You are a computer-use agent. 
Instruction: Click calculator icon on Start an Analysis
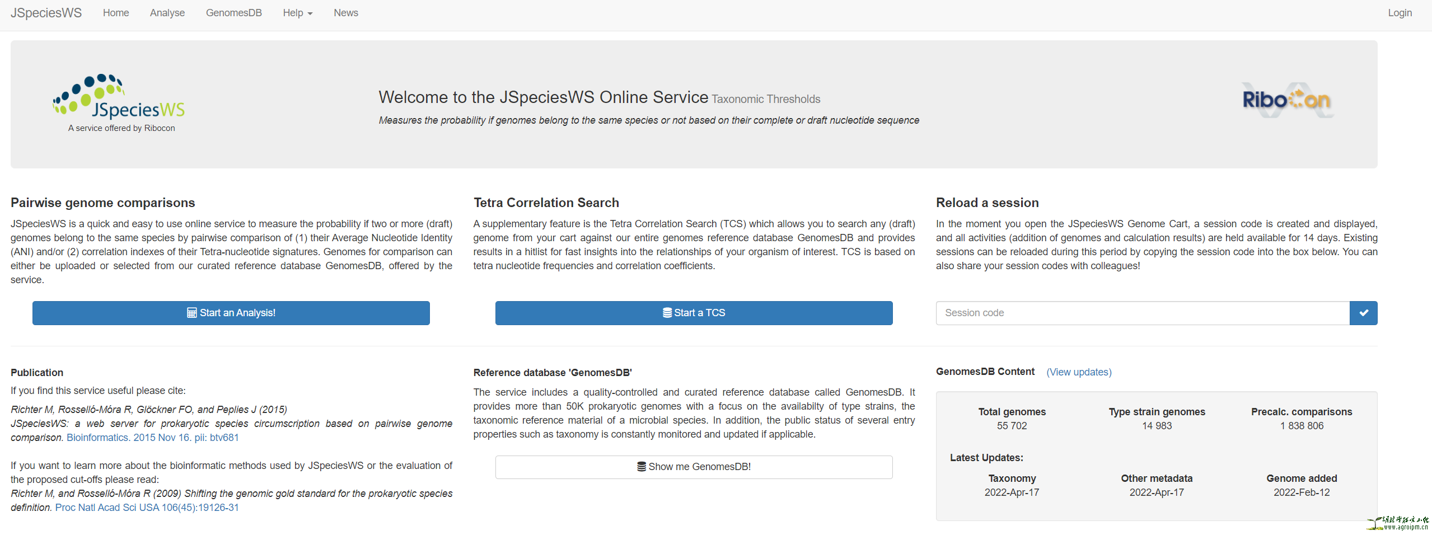[191, 313]
